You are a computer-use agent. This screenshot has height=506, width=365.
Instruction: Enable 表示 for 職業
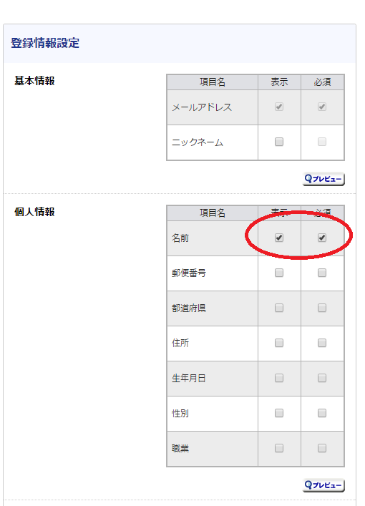click(279, 448)
